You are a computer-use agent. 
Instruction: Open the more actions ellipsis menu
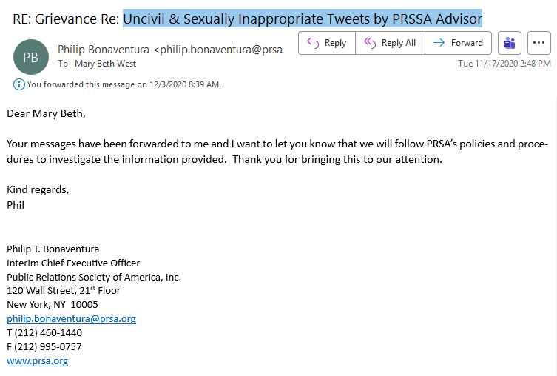tap(539, 43)
